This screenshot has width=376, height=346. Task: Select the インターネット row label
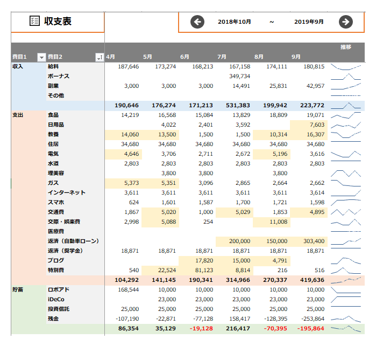click(66, 192)
